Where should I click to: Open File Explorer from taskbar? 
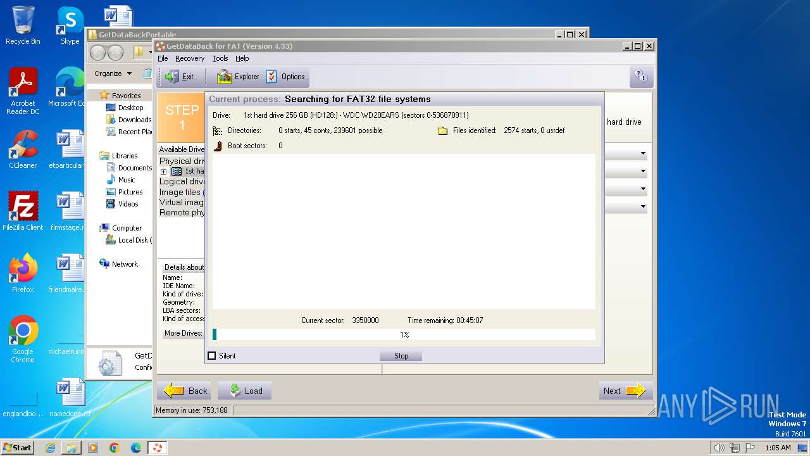tap(72, 448)
